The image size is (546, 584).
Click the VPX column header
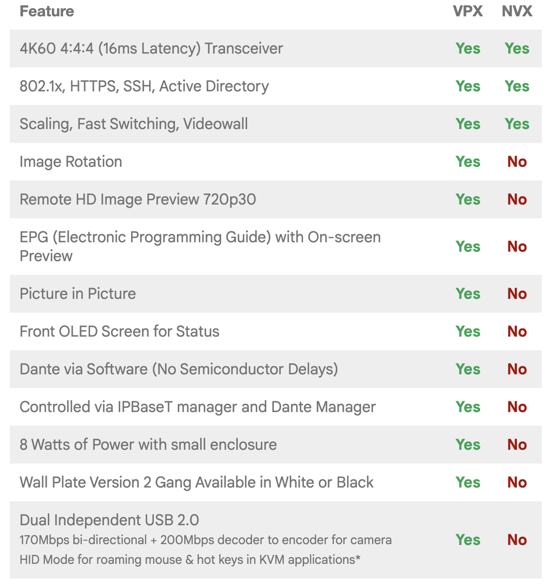click(x=468, y=11)
